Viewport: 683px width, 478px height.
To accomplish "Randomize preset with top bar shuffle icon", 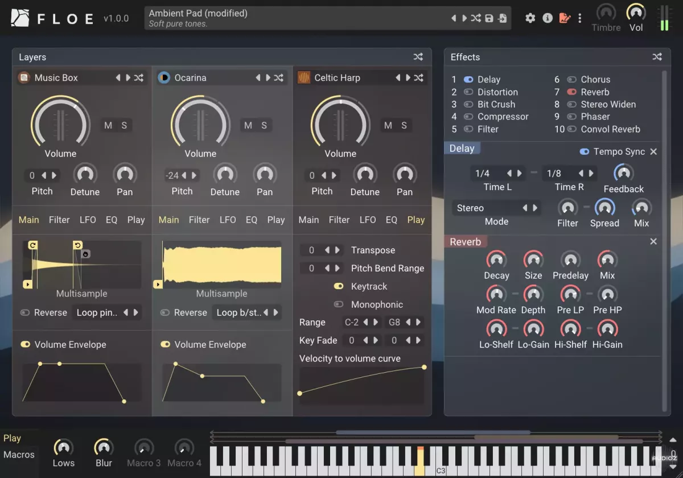I will [476, 18].
